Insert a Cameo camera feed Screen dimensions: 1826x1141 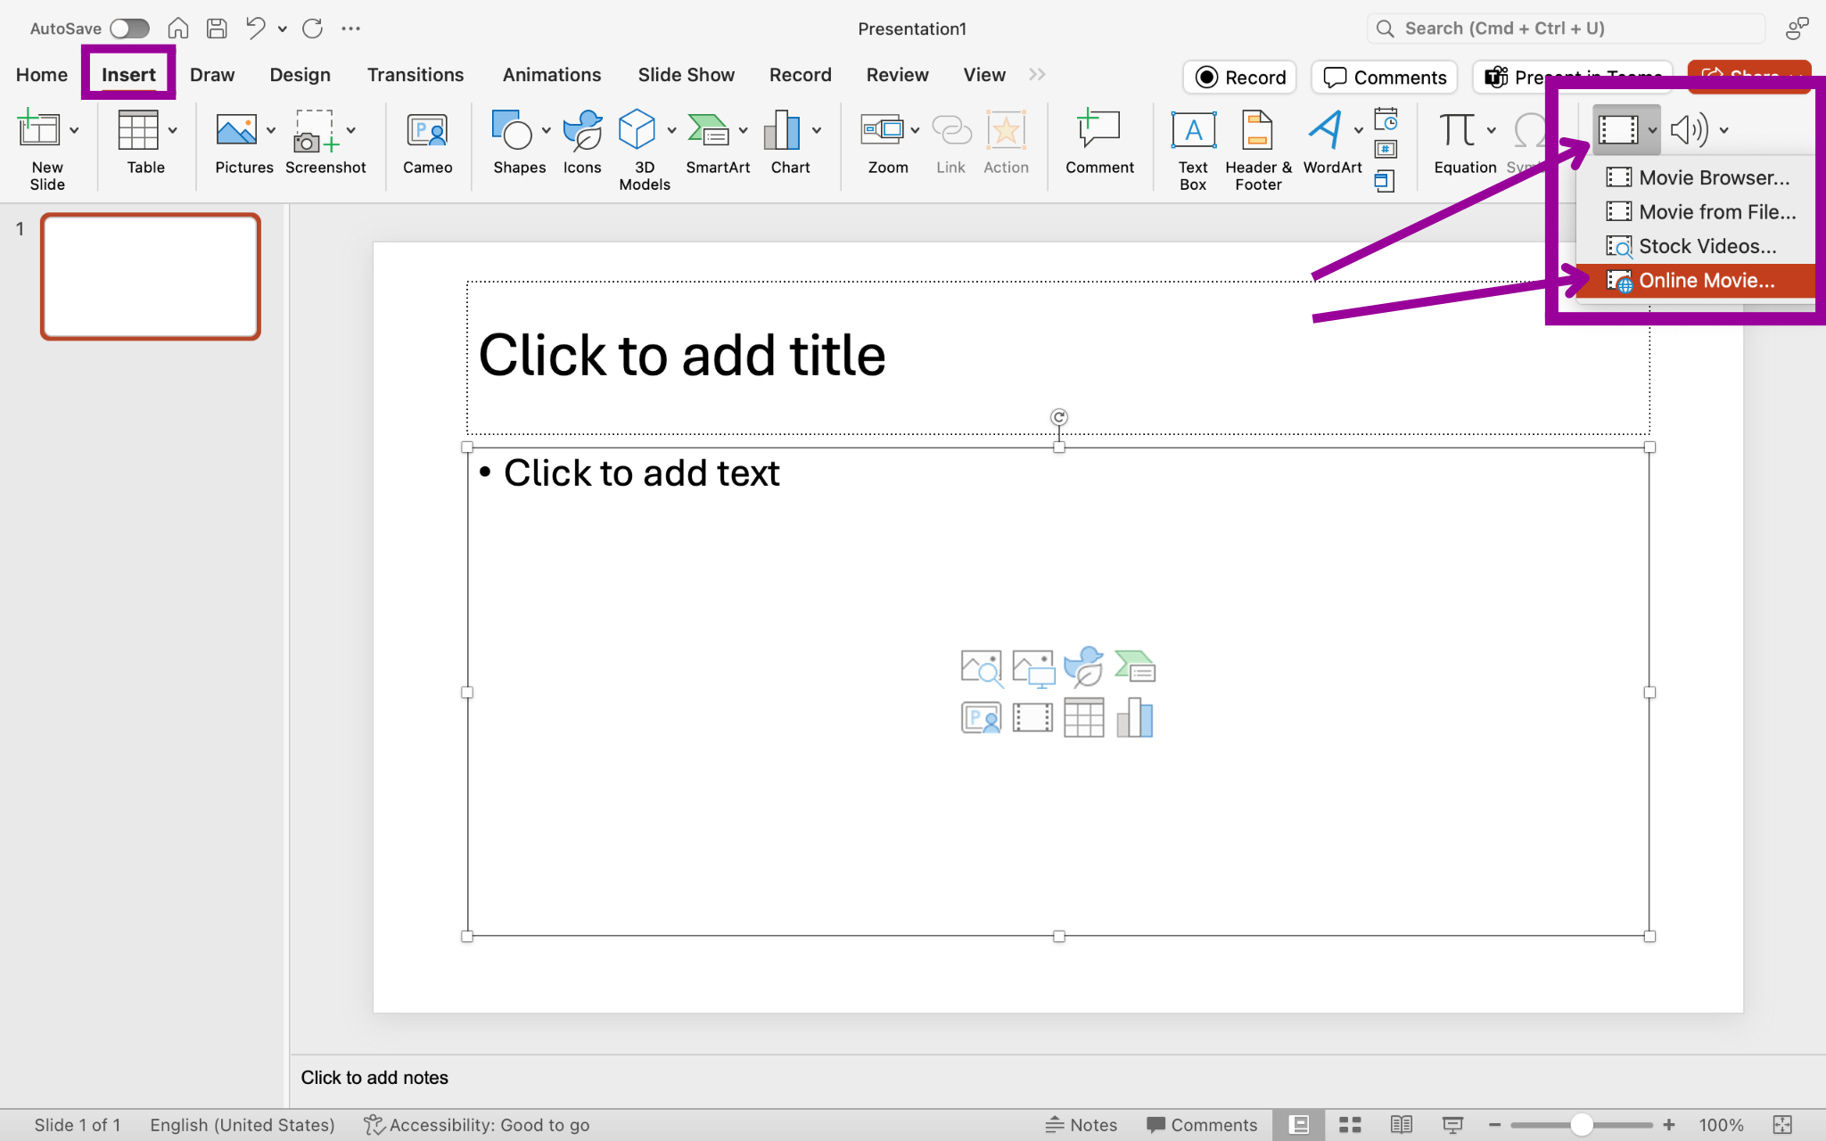tap(427, 130)
